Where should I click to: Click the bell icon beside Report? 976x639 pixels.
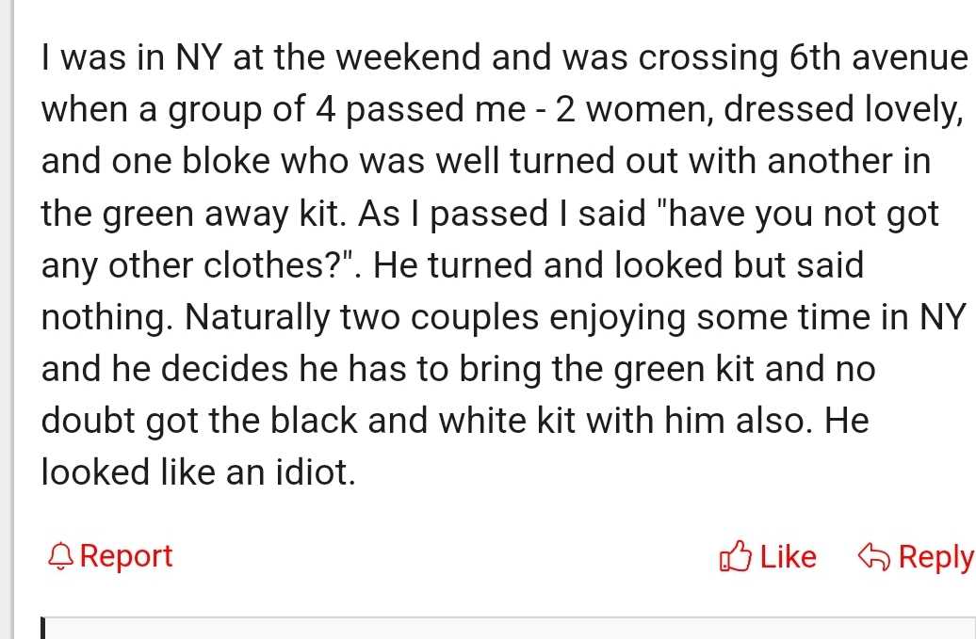coord(60,556)
